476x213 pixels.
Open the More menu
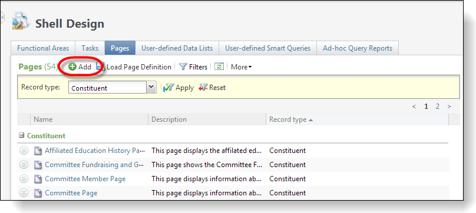(242, 66)
